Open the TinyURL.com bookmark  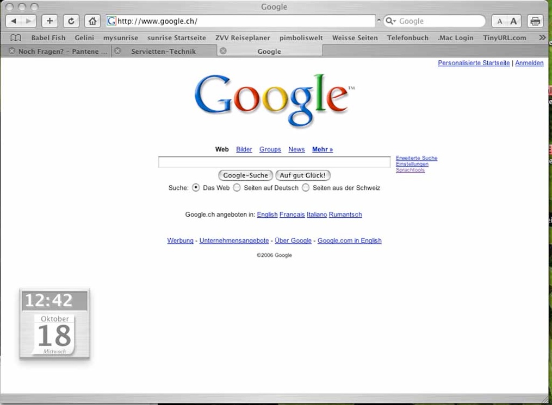tap(505, 37)
